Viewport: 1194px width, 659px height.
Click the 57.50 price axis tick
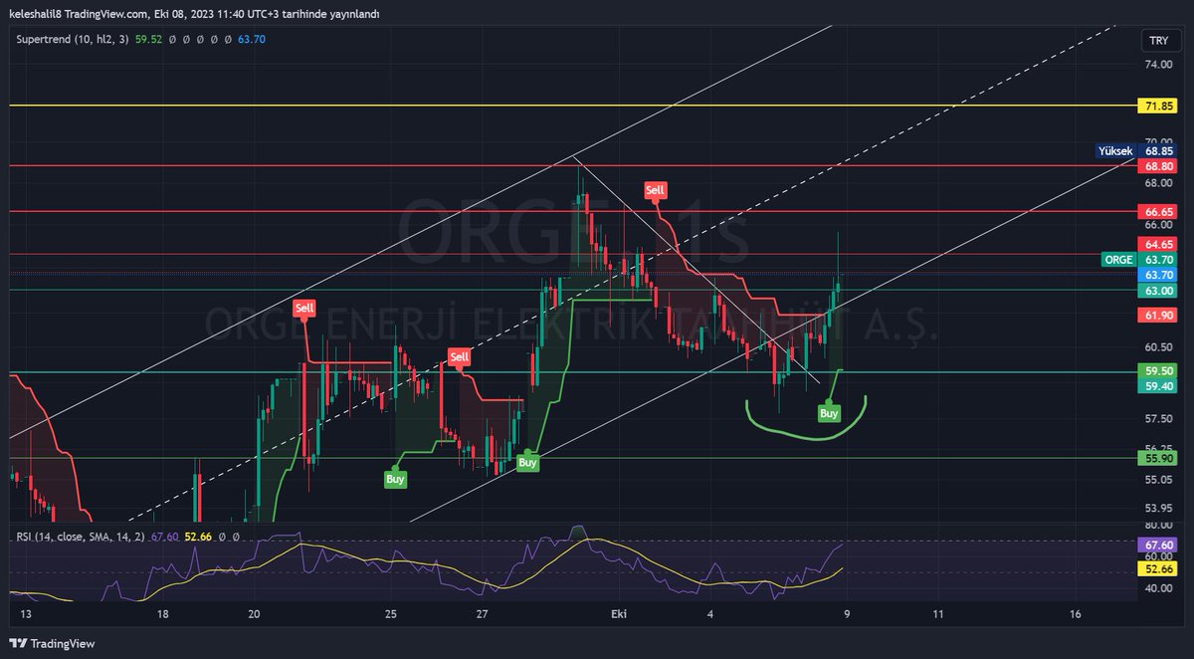(1158, 418)
